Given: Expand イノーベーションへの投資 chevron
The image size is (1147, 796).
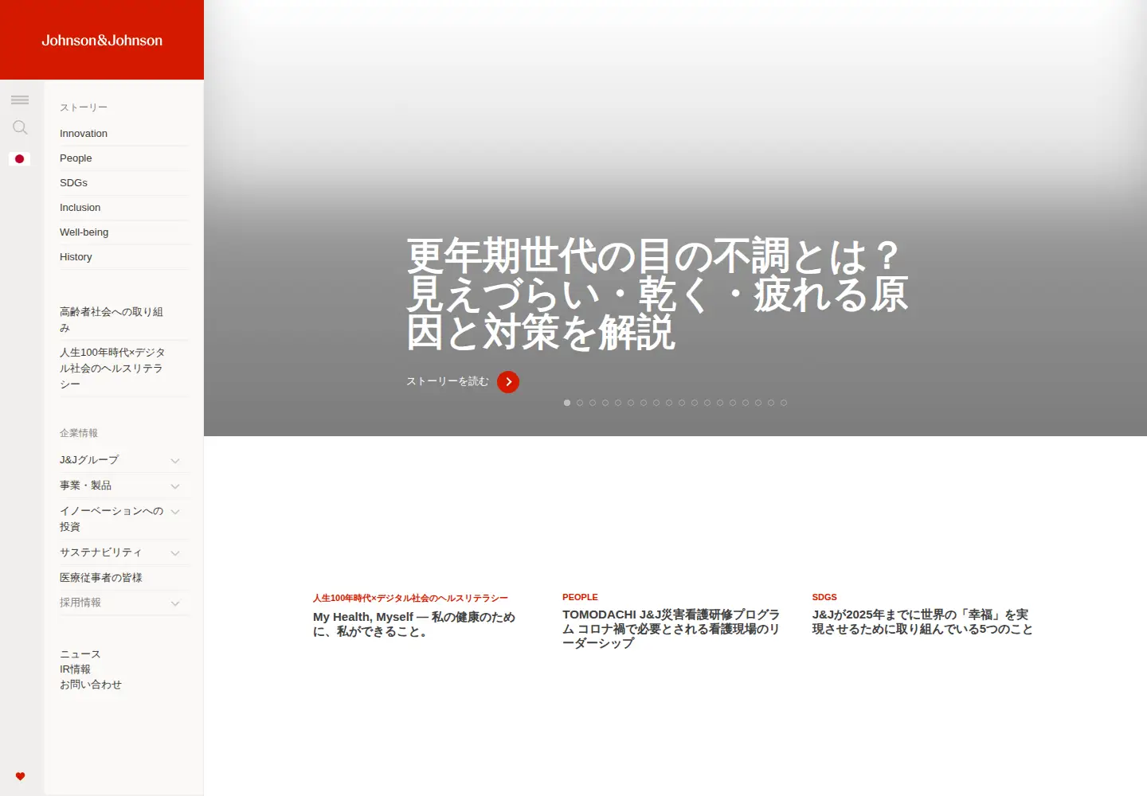Looking at the screenshot, I should (175, 511).
